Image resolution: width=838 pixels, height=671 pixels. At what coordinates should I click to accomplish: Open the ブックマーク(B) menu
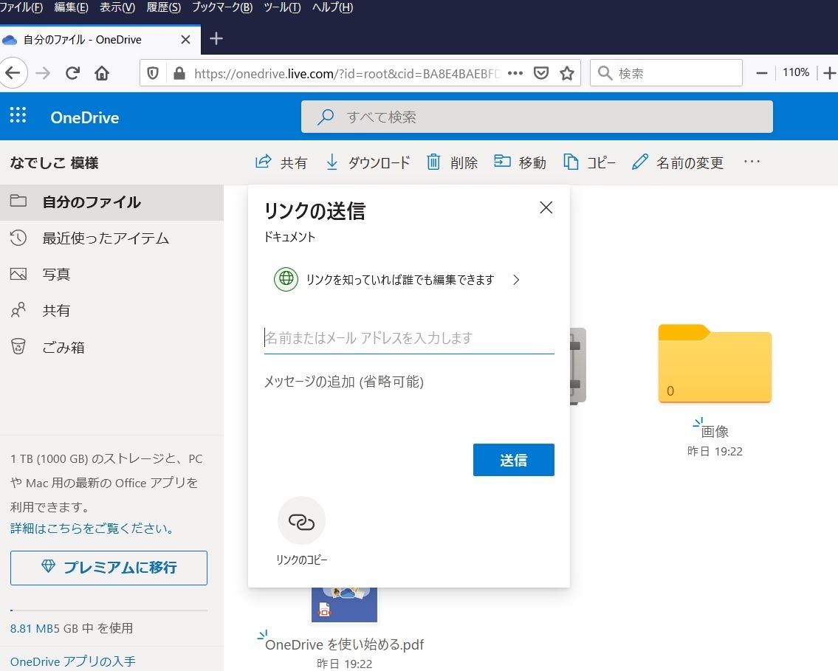coord(221,7)
